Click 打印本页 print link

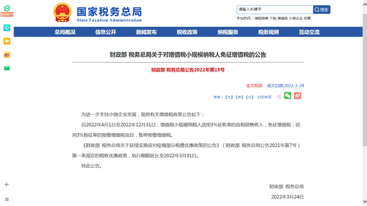[x=264, y=97]
